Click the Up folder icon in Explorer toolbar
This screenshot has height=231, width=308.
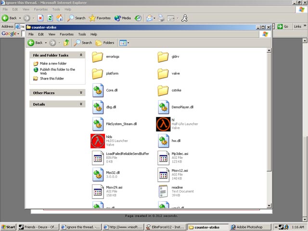pos(66,43)
